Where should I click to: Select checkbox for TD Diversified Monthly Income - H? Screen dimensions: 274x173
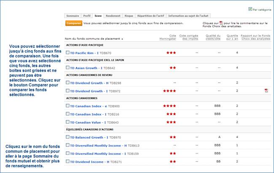(x=67, y=145)
